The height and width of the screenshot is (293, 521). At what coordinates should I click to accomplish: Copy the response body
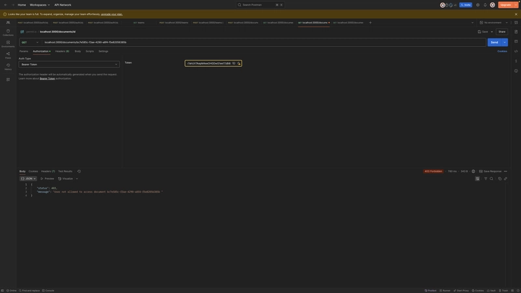click(x=500, y=178)
